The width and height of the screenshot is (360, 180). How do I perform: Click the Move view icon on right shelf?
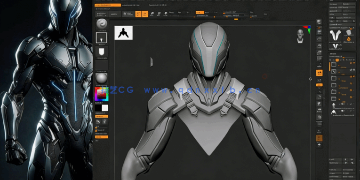click(319, 104)
